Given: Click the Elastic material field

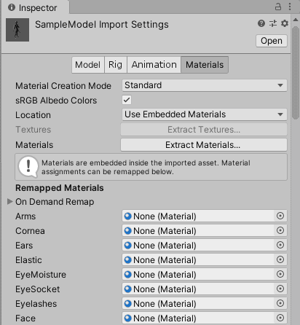Looking at the screenshot, I should (205, 259).
